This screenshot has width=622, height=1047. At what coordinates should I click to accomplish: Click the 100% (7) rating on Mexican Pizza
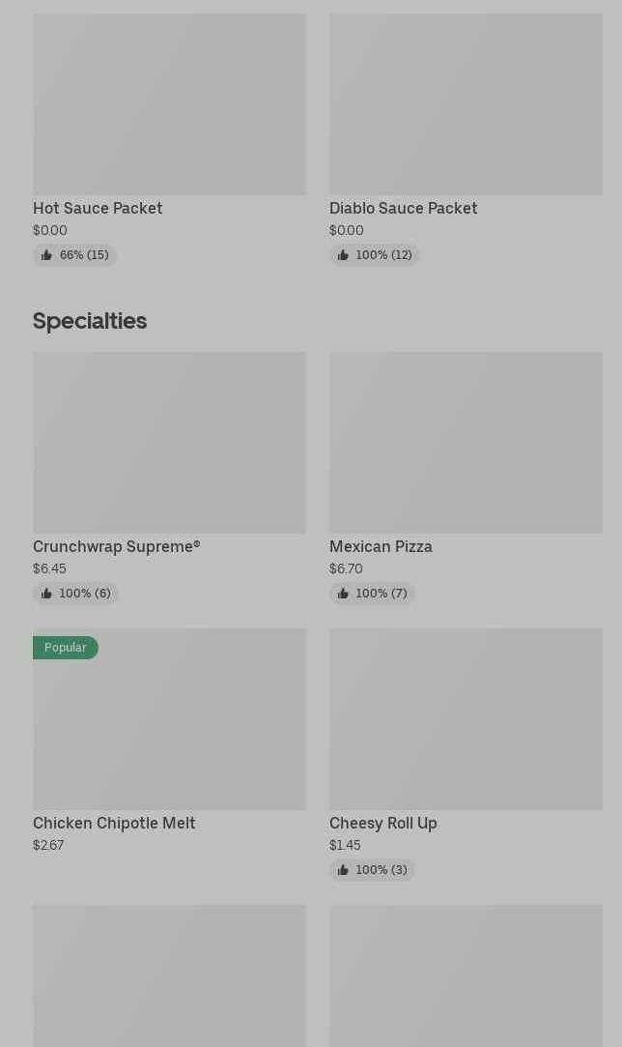[x=382, y=594]
